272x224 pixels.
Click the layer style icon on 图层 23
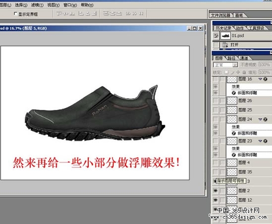coord(265,141)
